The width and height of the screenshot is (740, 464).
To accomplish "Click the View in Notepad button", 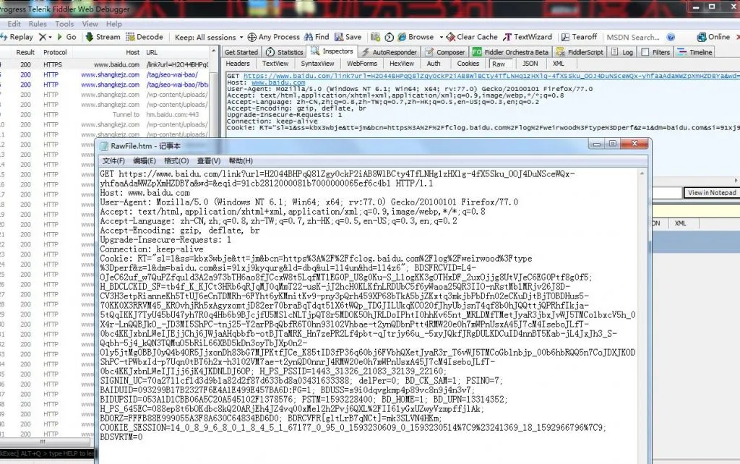I will click(712, 192).
